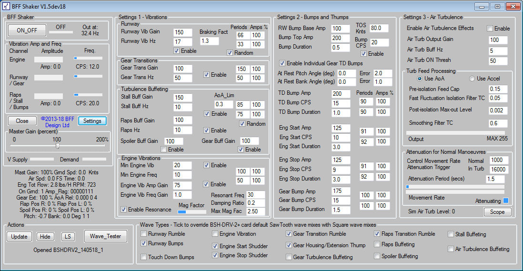Open the Scope button
Screen dimensions: 523x271
[x=497, y=212]
